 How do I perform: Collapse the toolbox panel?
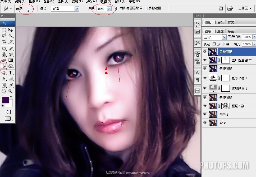[2, 16]
